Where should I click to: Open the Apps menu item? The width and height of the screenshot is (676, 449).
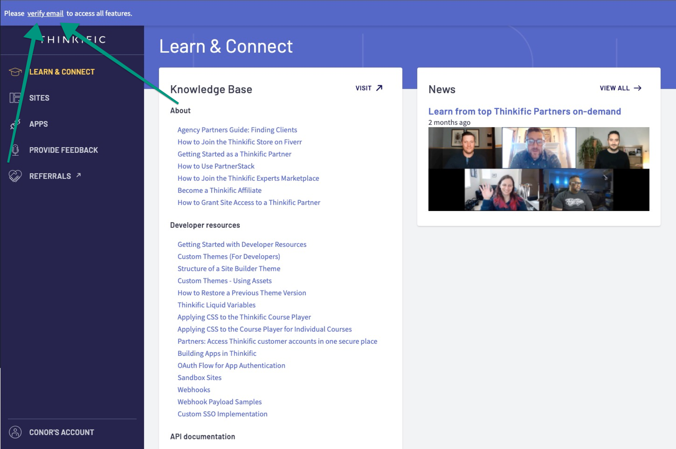pyautogui.click(x=38, y=124)
